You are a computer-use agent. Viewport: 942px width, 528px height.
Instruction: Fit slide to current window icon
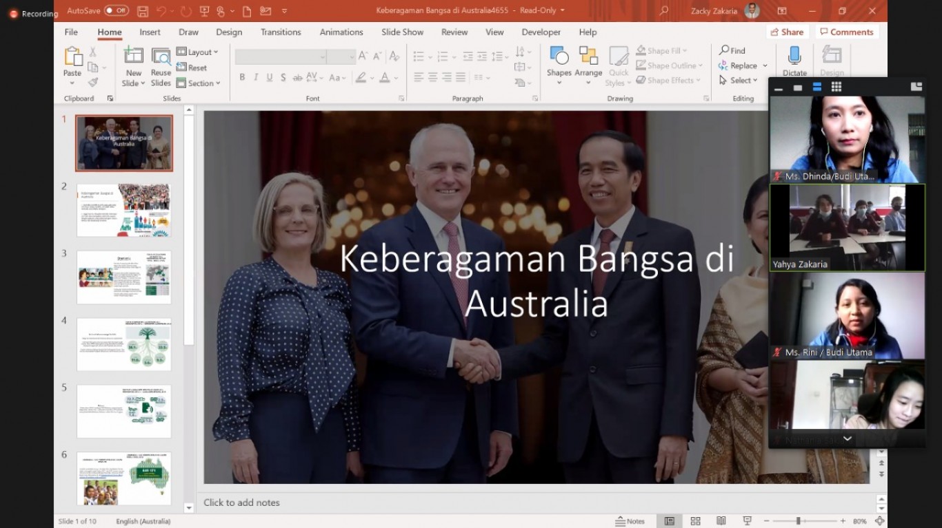(x=879, y=521)
